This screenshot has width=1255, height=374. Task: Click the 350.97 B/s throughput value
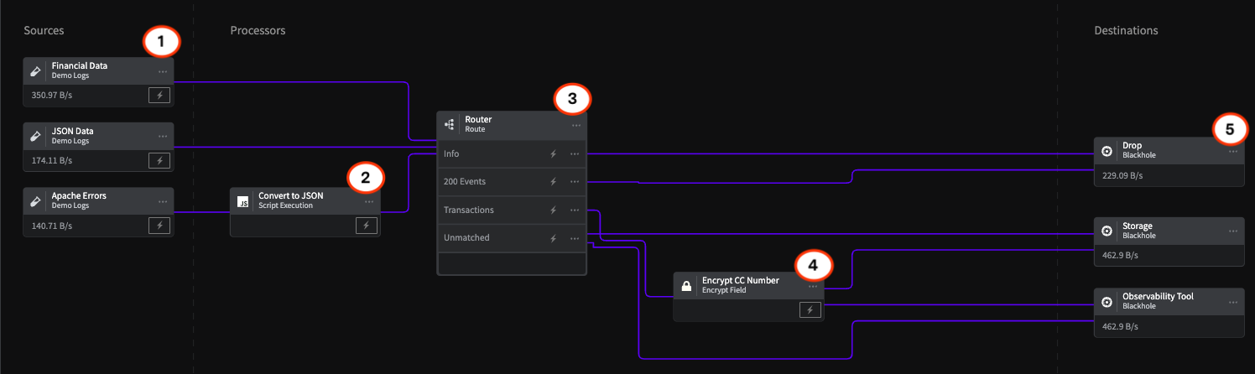click(x=51, y=96)
